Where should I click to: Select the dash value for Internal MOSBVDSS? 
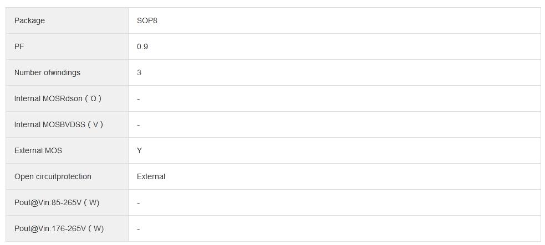click(139, 124)
